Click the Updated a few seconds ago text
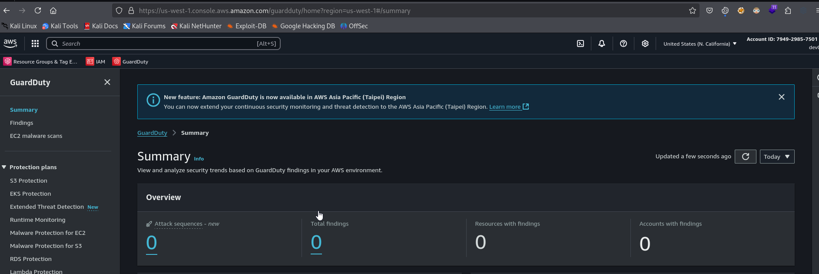The width and height of the screenshot is (819, 274). pos(693,156)
